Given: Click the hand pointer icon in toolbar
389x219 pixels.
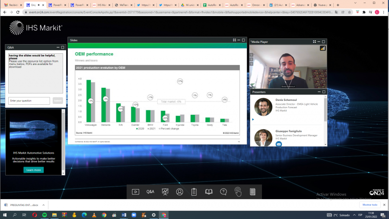Looking at the screenshot, I should 238,192.
